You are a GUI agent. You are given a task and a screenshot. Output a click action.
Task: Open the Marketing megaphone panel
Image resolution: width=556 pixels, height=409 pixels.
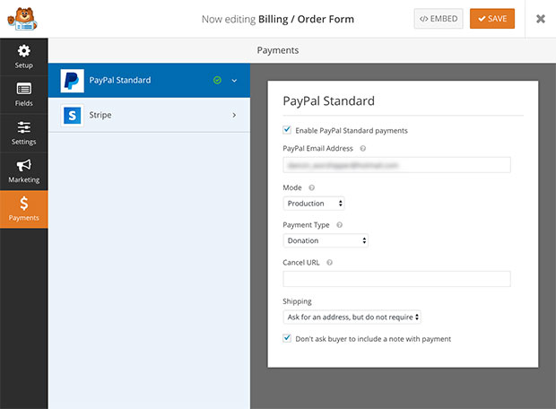pyautogui.click(x=23, y=171)
